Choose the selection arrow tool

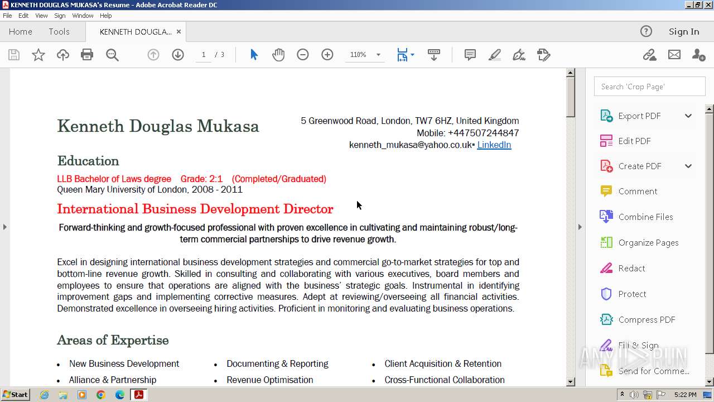(x=254, y=55)
